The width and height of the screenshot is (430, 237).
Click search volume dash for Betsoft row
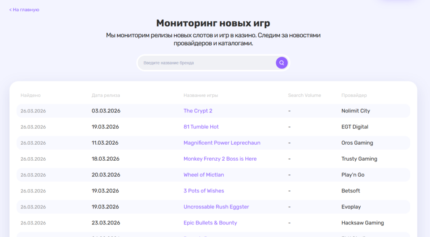pyautogui.click(x=289, y=191)
